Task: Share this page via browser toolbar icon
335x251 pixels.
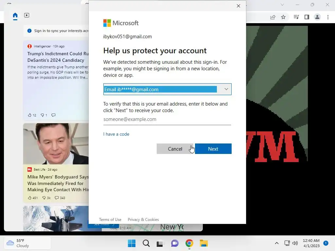Action: pyautogui.click(x=273, y=17)
